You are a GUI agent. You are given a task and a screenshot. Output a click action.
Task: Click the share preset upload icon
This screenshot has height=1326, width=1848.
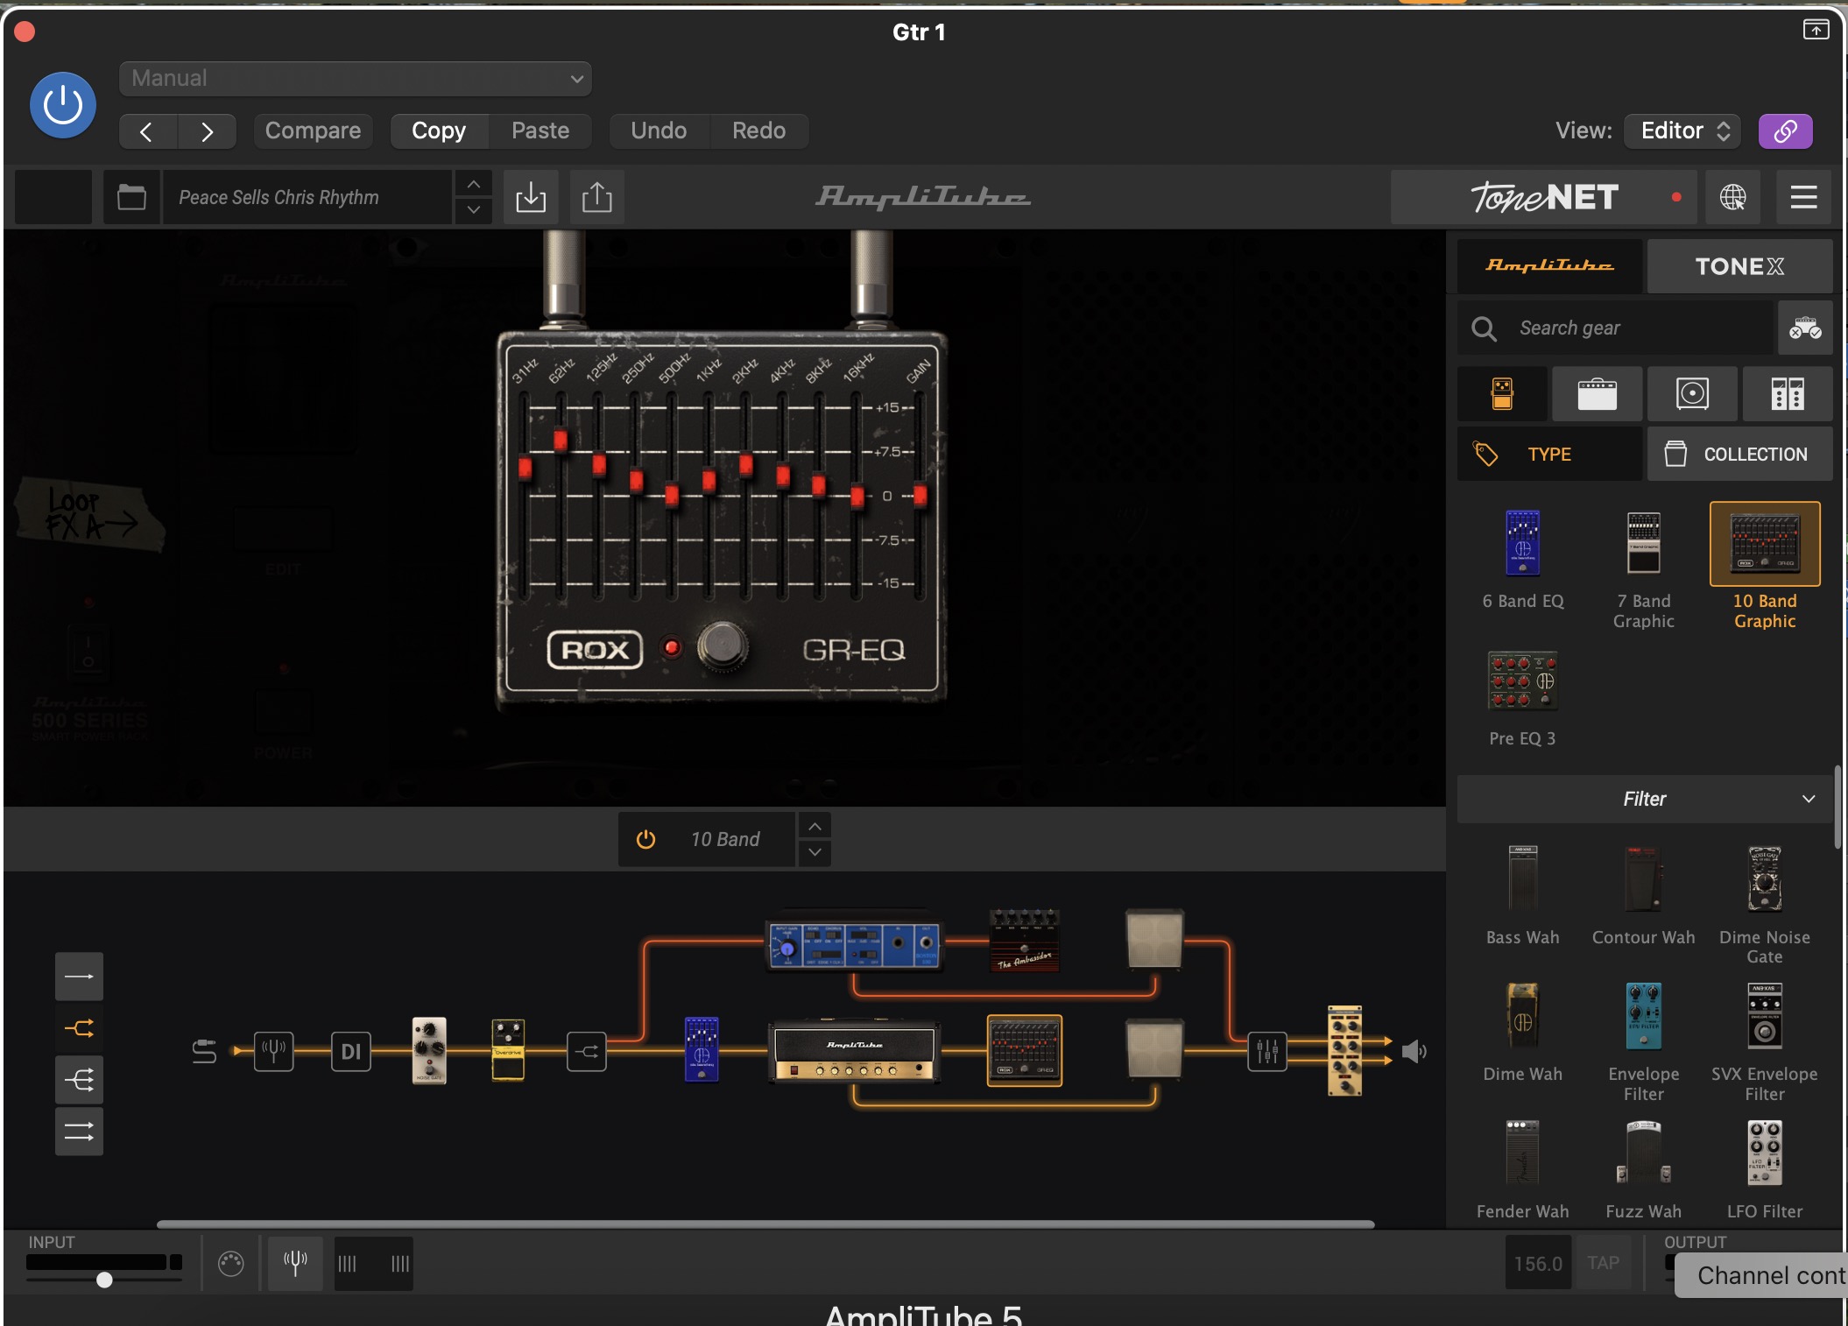click(597, 197)
